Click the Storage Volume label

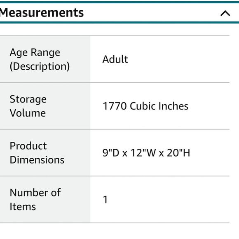[28, 106]
